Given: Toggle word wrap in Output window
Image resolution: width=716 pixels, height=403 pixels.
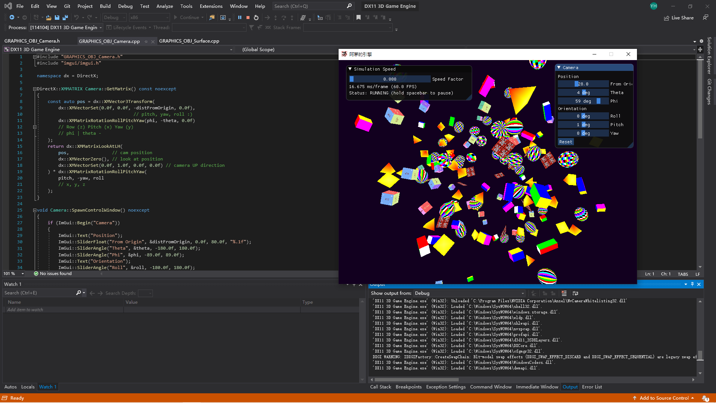Looking at the screenshot, I should (x=575, y=293).
